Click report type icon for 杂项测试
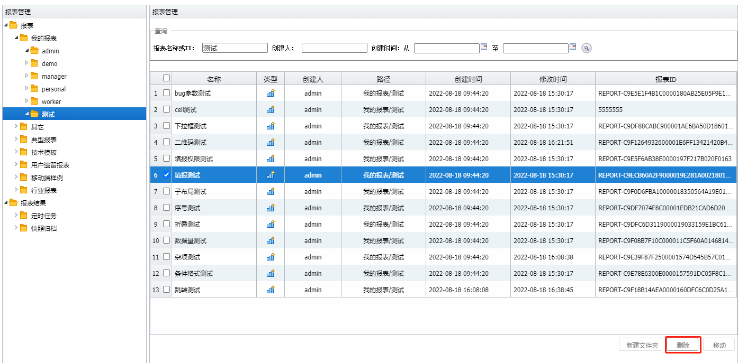 point(271,257)
